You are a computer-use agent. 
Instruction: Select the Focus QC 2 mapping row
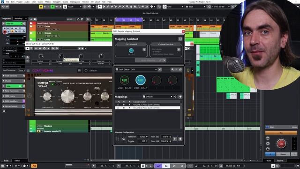pos(148,108)
